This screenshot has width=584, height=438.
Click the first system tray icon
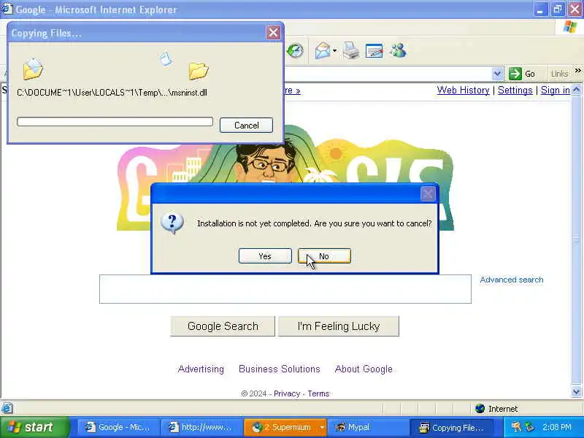[516, 427]
